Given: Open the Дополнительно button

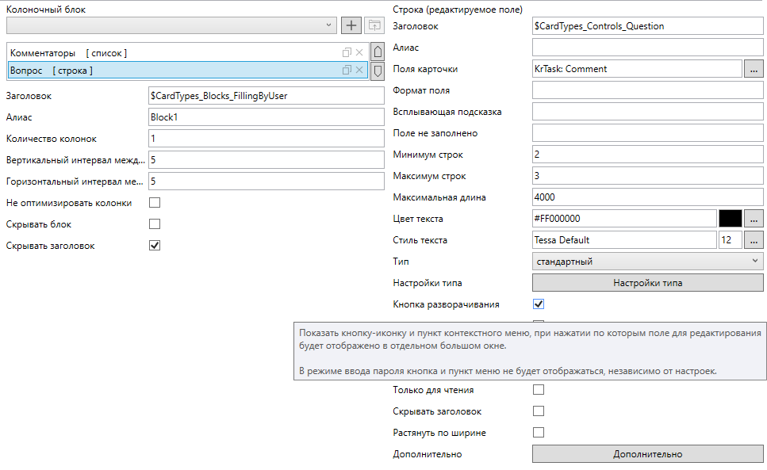Looking at the screenshot, I should pos(648,454).
